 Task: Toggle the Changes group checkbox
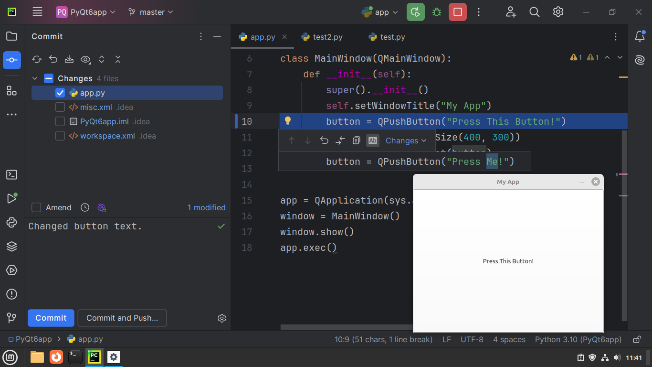49,78
